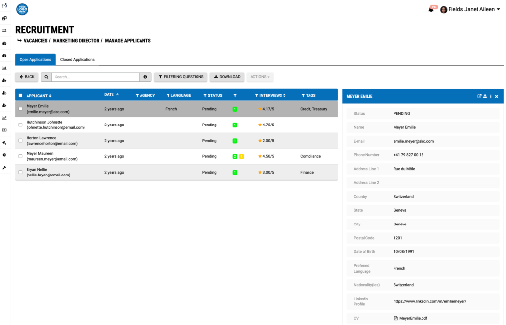Open applicant details in new window icon
Screen dimensions: 506x325
pyautogui.click(x=479, y=96)
